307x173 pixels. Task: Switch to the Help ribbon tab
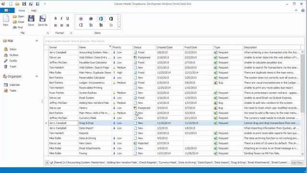pyautogui.click(x=34, y=11)
